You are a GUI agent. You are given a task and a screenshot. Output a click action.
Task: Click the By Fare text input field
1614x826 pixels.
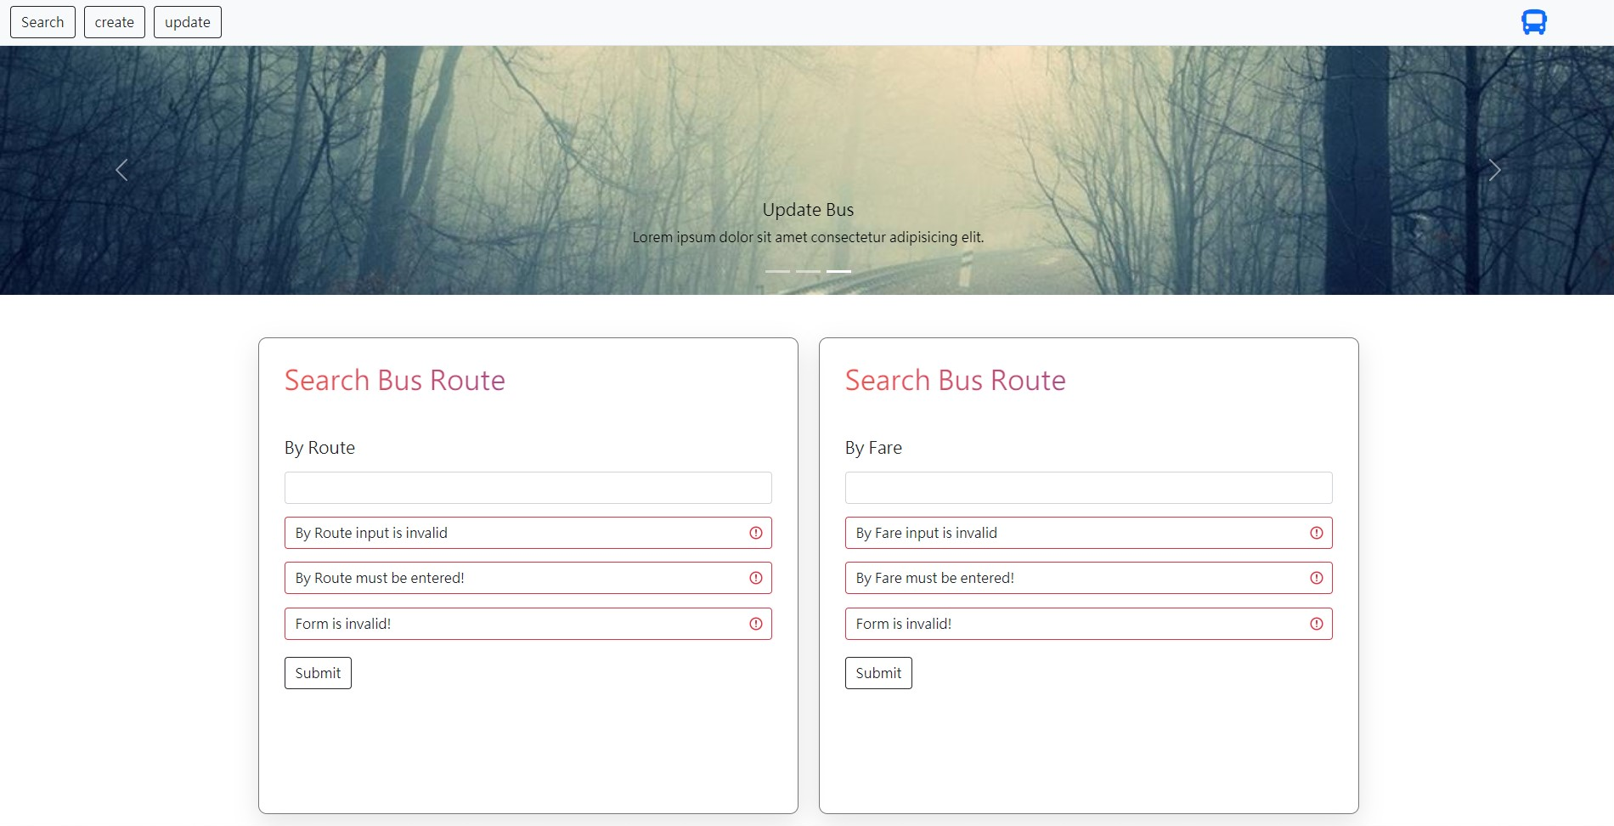[1088, 487]
